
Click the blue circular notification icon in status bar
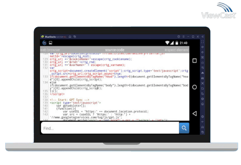[44, 43]
